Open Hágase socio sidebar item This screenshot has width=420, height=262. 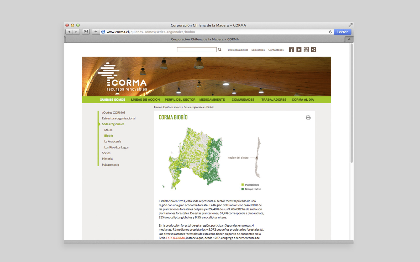pyautogui.click(x=111, y=165)
